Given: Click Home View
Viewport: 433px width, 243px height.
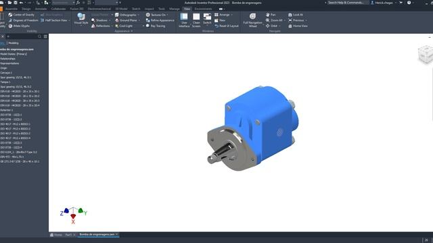Looking at the screenshot, I should pyautogui.click(x=298, y=26).
